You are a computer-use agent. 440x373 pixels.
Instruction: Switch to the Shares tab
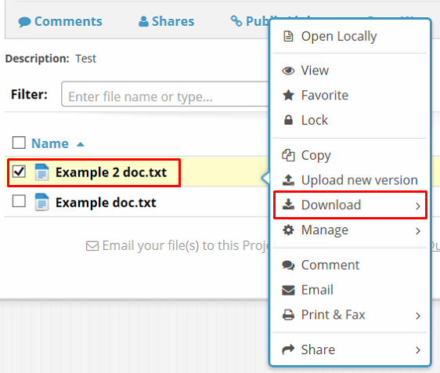tap(167, 21)
